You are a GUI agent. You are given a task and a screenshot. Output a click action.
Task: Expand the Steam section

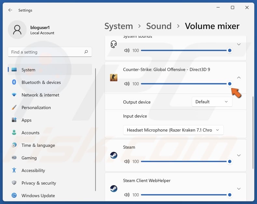[239, 155]
